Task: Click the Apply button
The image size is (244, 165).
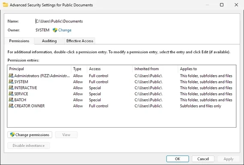Action: (229, 159)
